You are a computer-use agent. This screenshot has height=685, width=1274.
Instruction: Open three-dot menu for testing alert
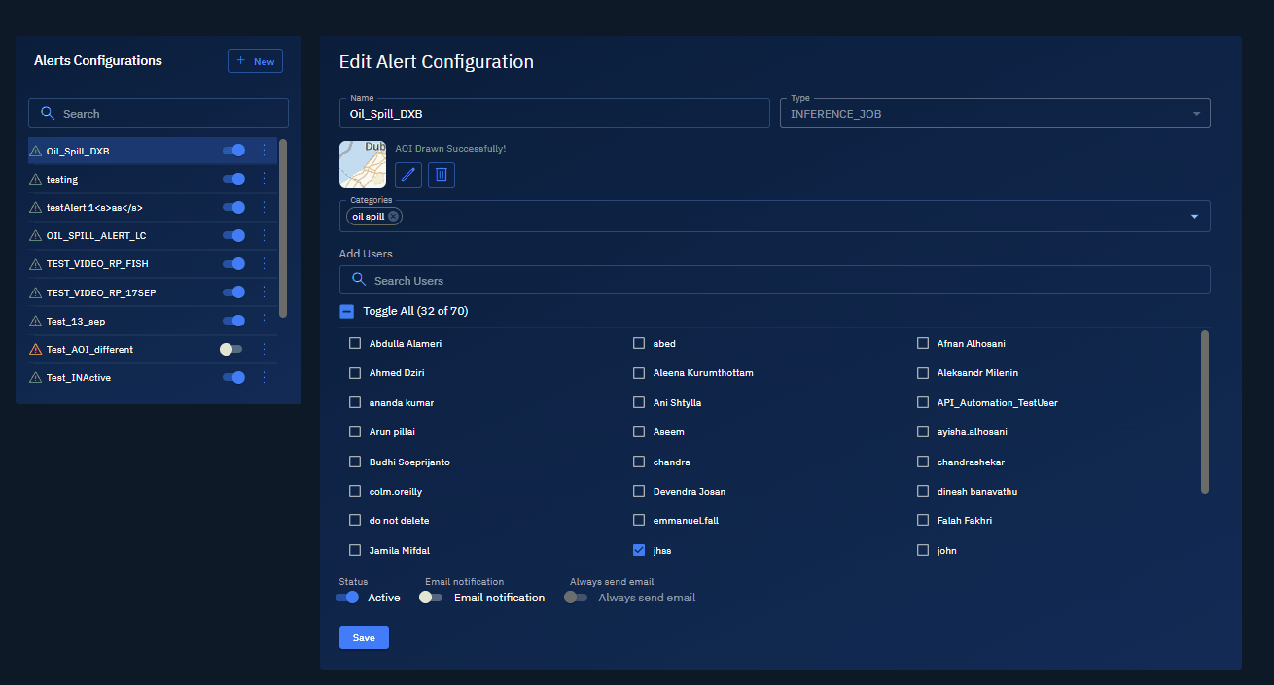[x=264, y=179]
